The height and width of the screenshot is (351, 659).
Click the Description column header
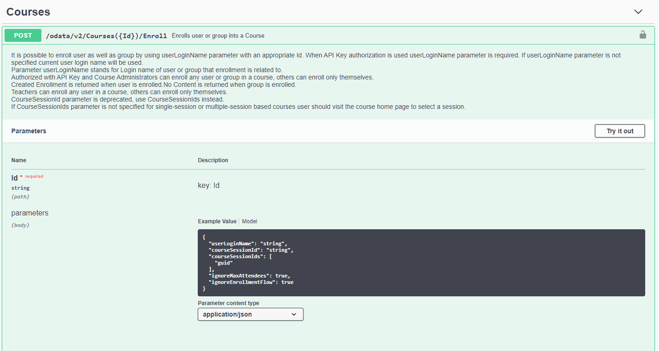[213, 160]
